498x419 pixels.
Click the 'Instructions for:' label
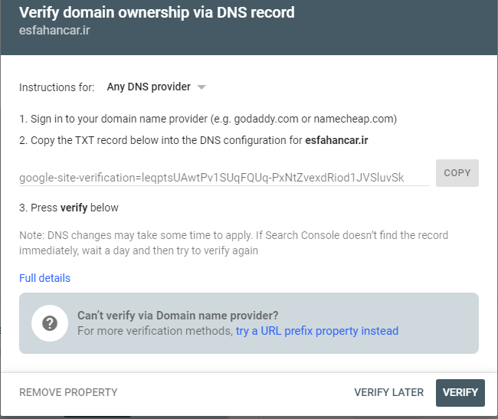(57, 87)
